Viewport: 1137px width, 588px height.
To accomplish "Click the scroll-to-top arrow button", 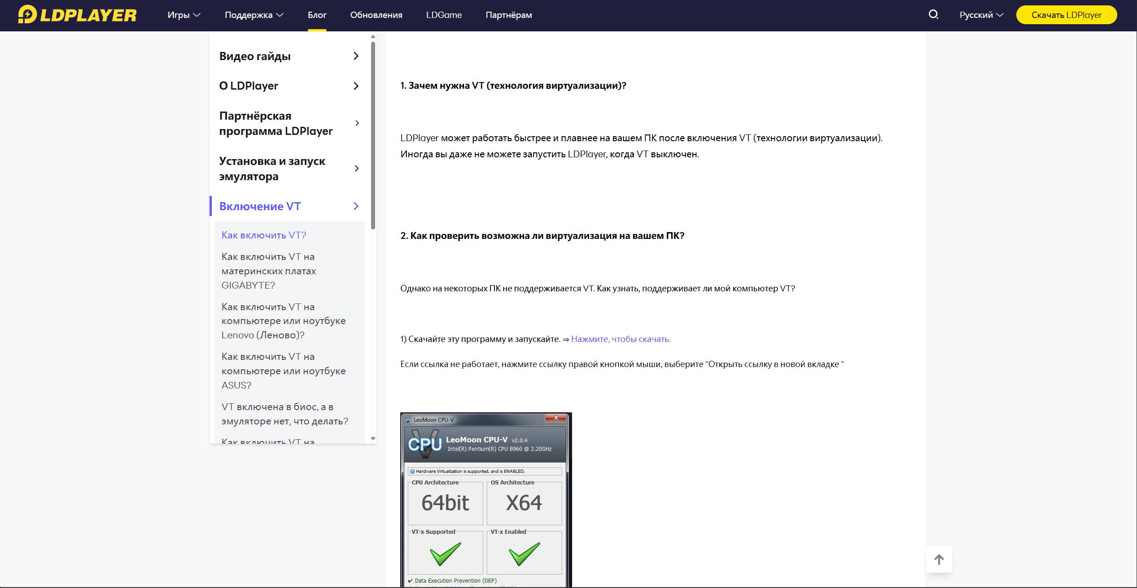I will [x=939, y=559].
